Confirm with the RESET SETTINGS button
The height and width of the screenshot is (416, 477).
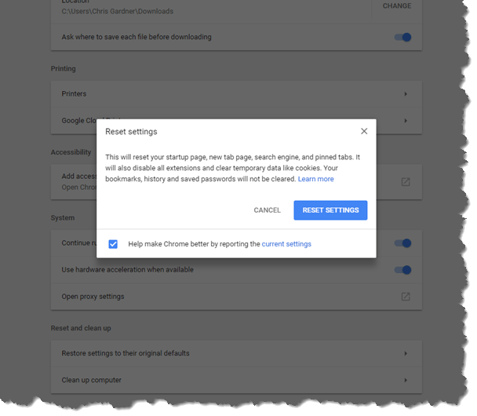330,210
